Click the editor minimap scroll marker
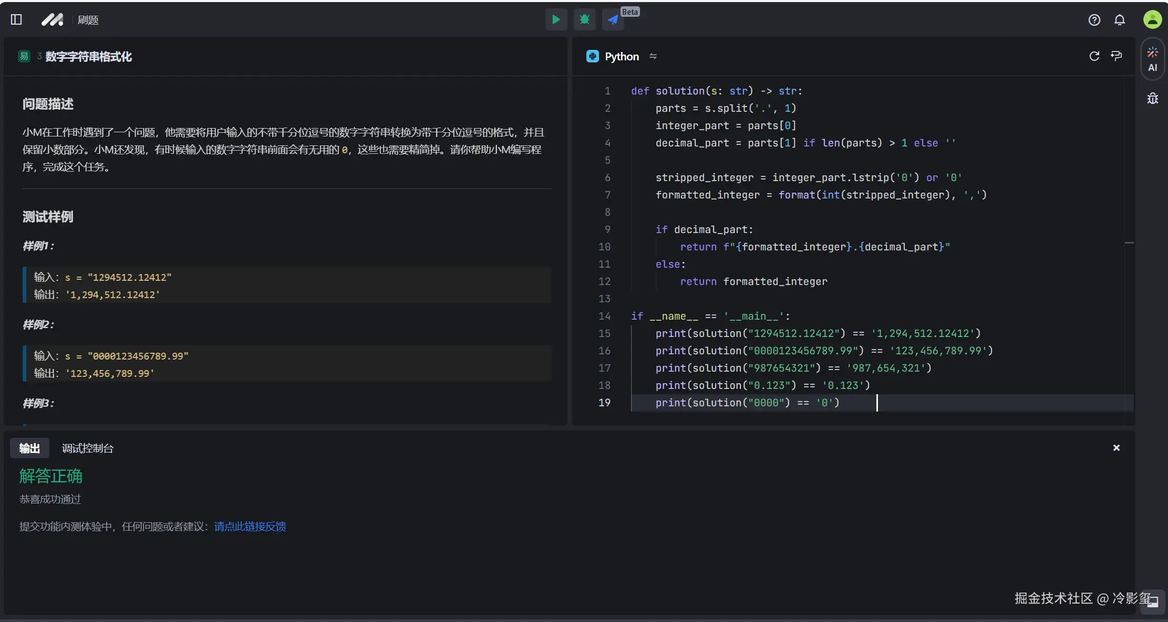Image resolution: width=1168 pixels, height=622 pixels. click(1129, 243)
